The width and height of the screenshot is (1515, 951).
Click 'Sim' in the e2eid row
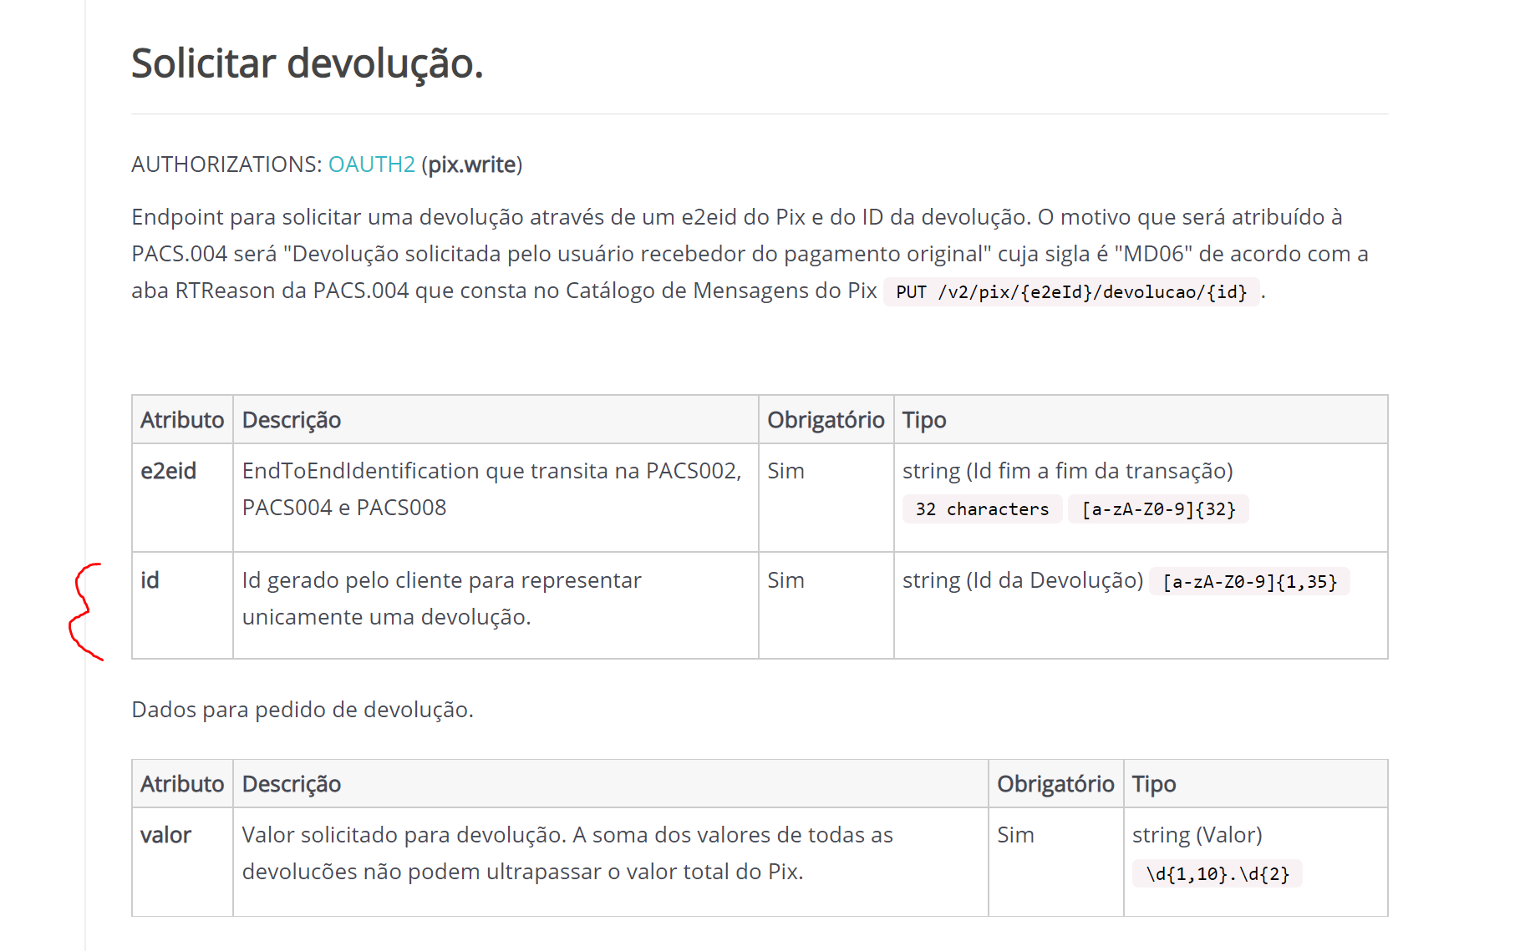[x=785, y=471]
